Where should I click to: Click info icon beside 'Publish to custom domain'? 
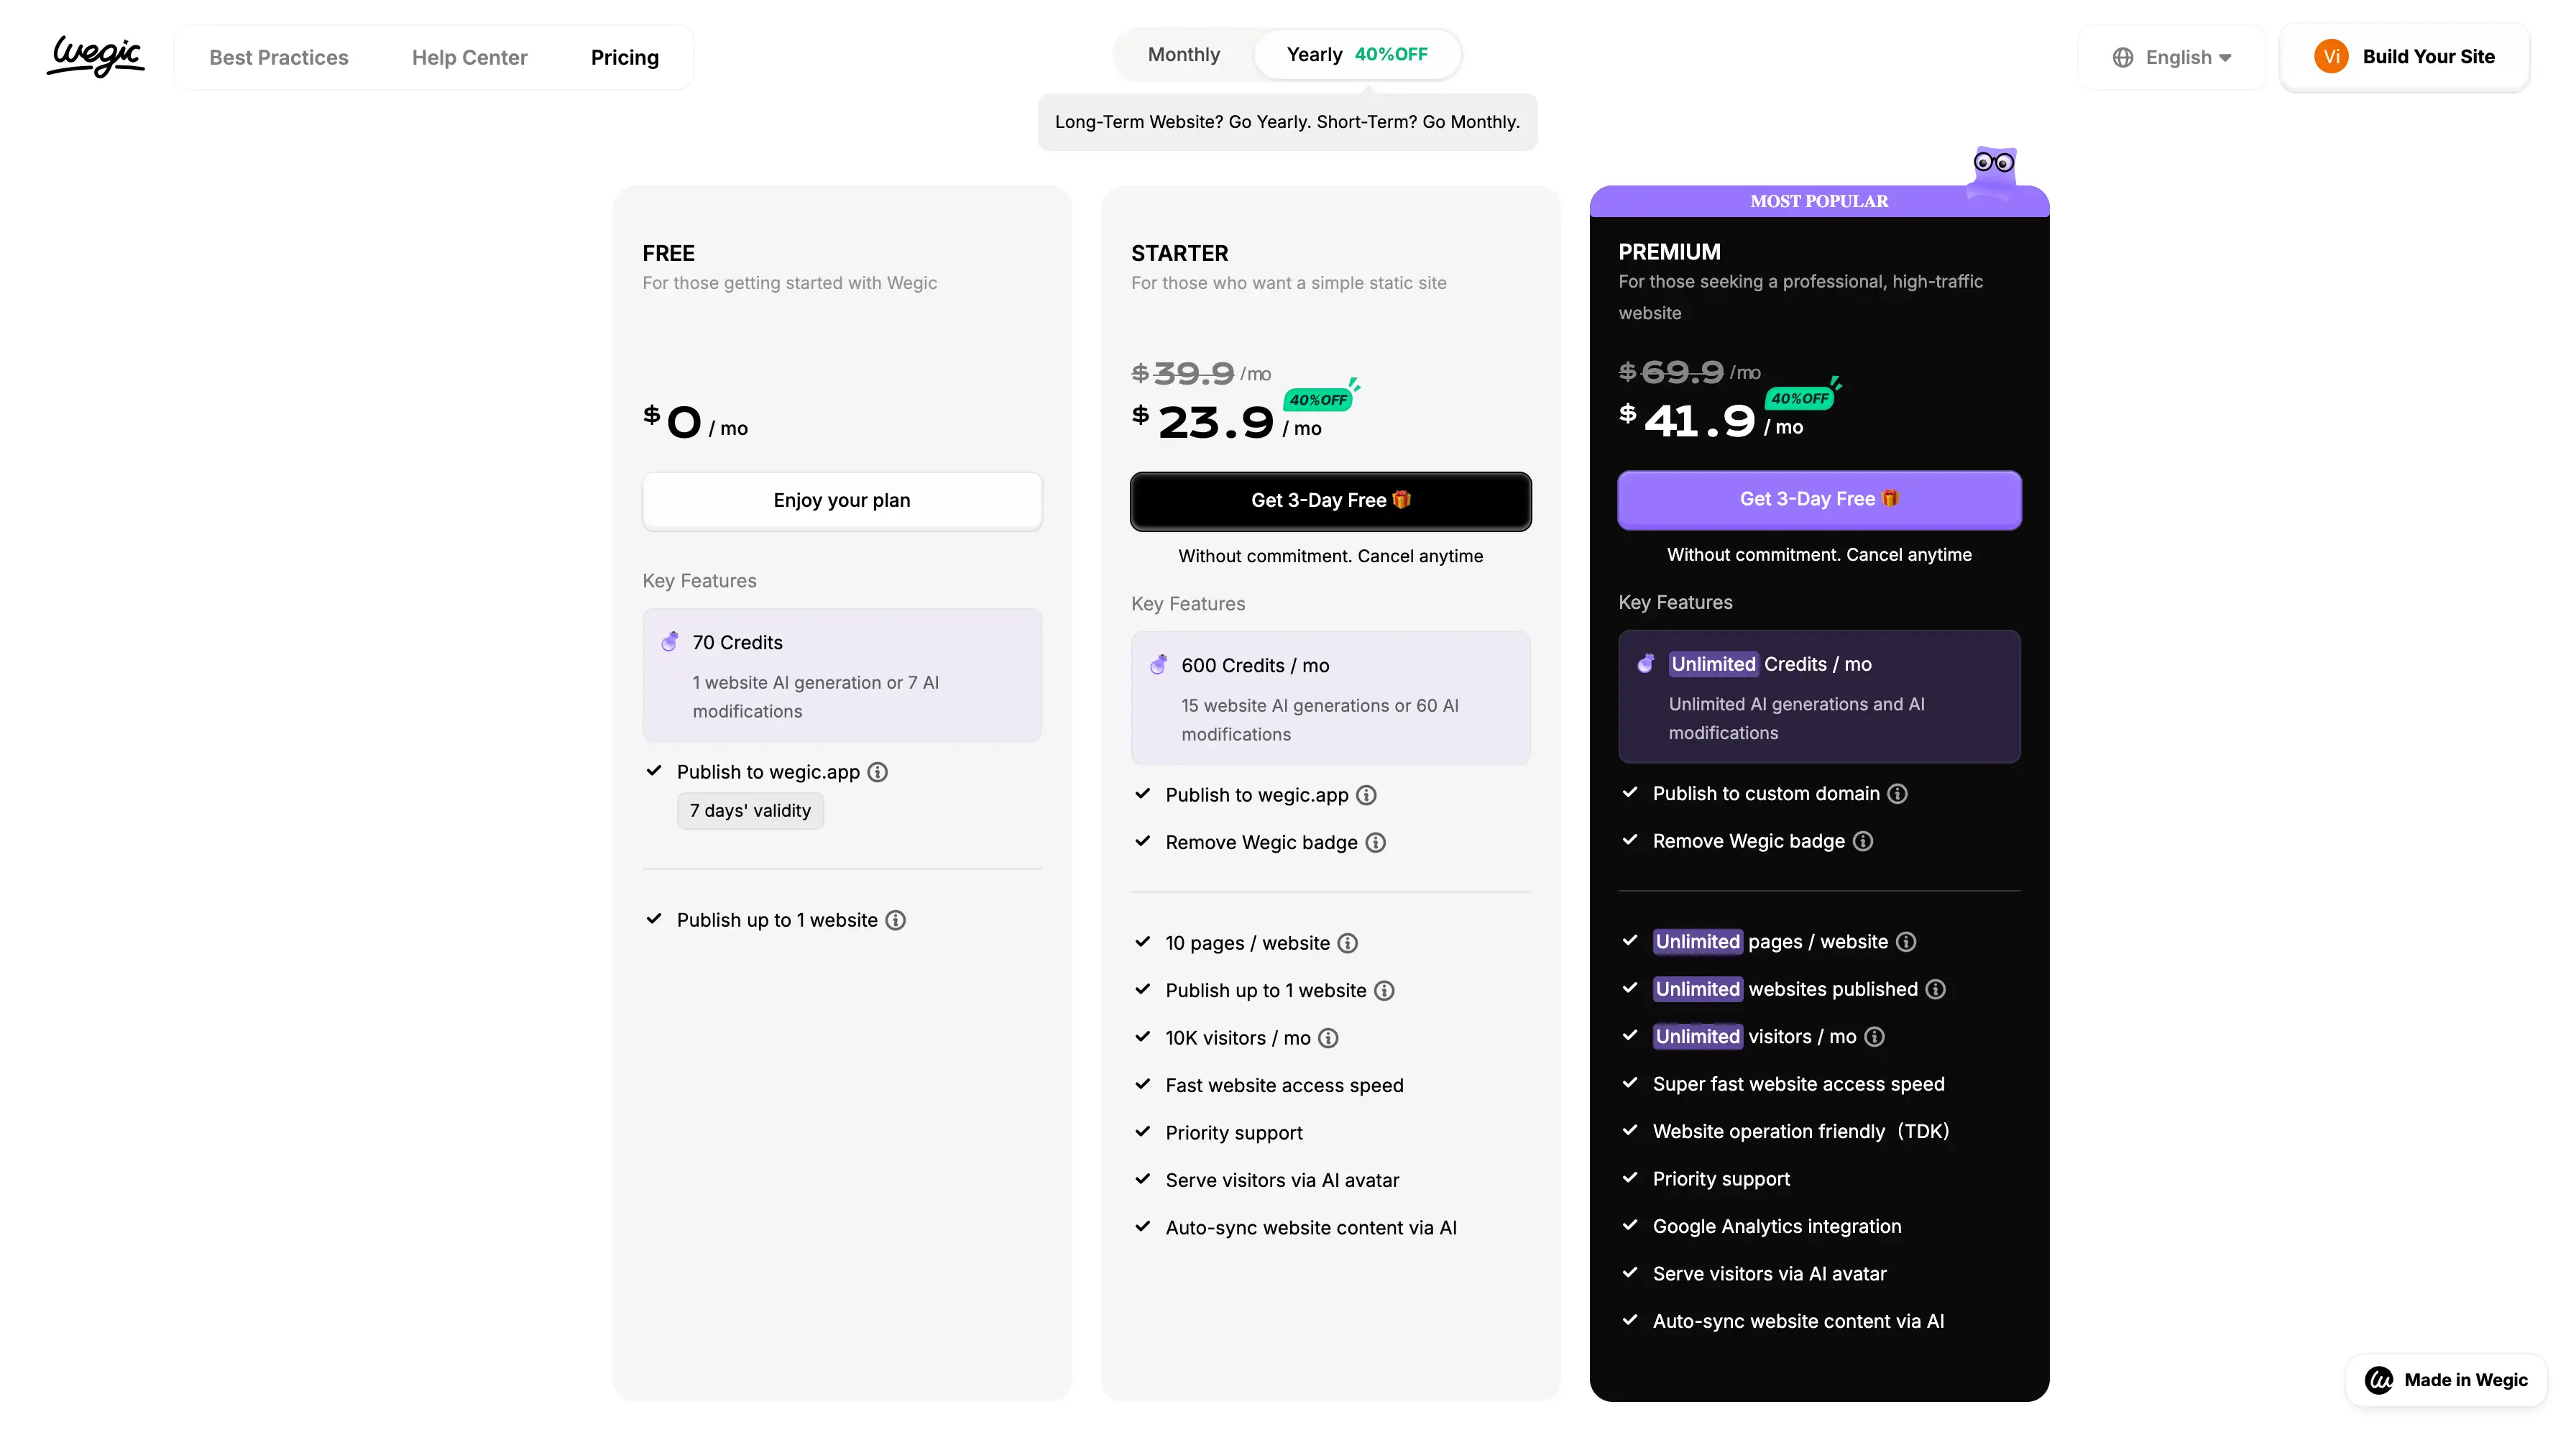pos(1897,794)
